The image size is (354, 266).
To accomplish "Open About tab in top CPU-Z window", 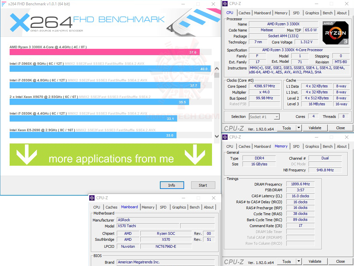I will pyautogui.click(x=342, y=13).
